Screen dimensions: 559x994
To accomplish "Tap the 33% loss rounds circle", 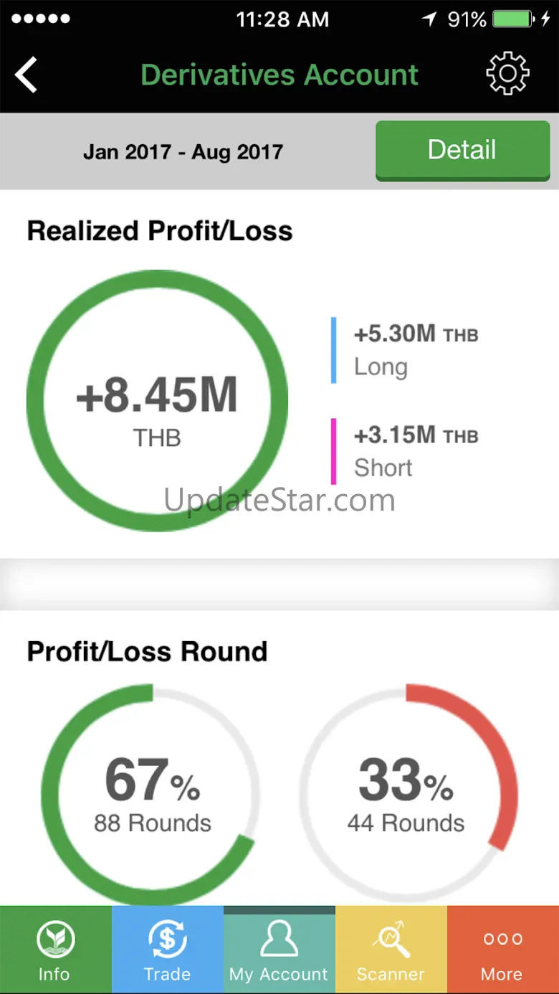I will (407, 795).
